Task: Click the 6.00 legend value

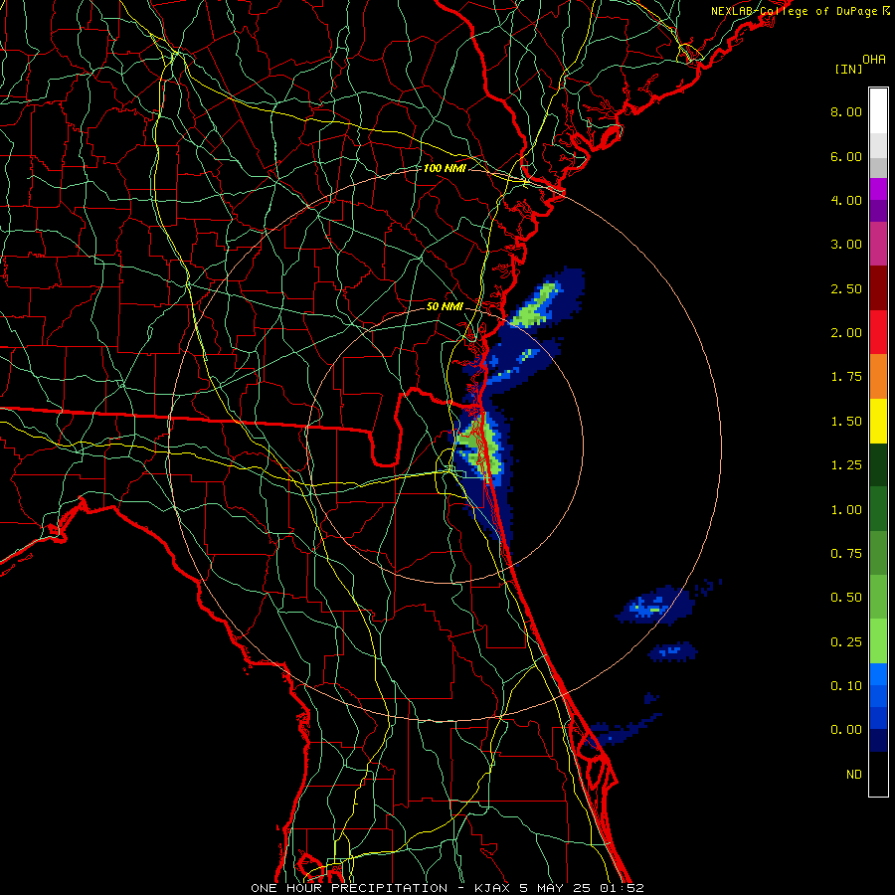Action: 846,156
